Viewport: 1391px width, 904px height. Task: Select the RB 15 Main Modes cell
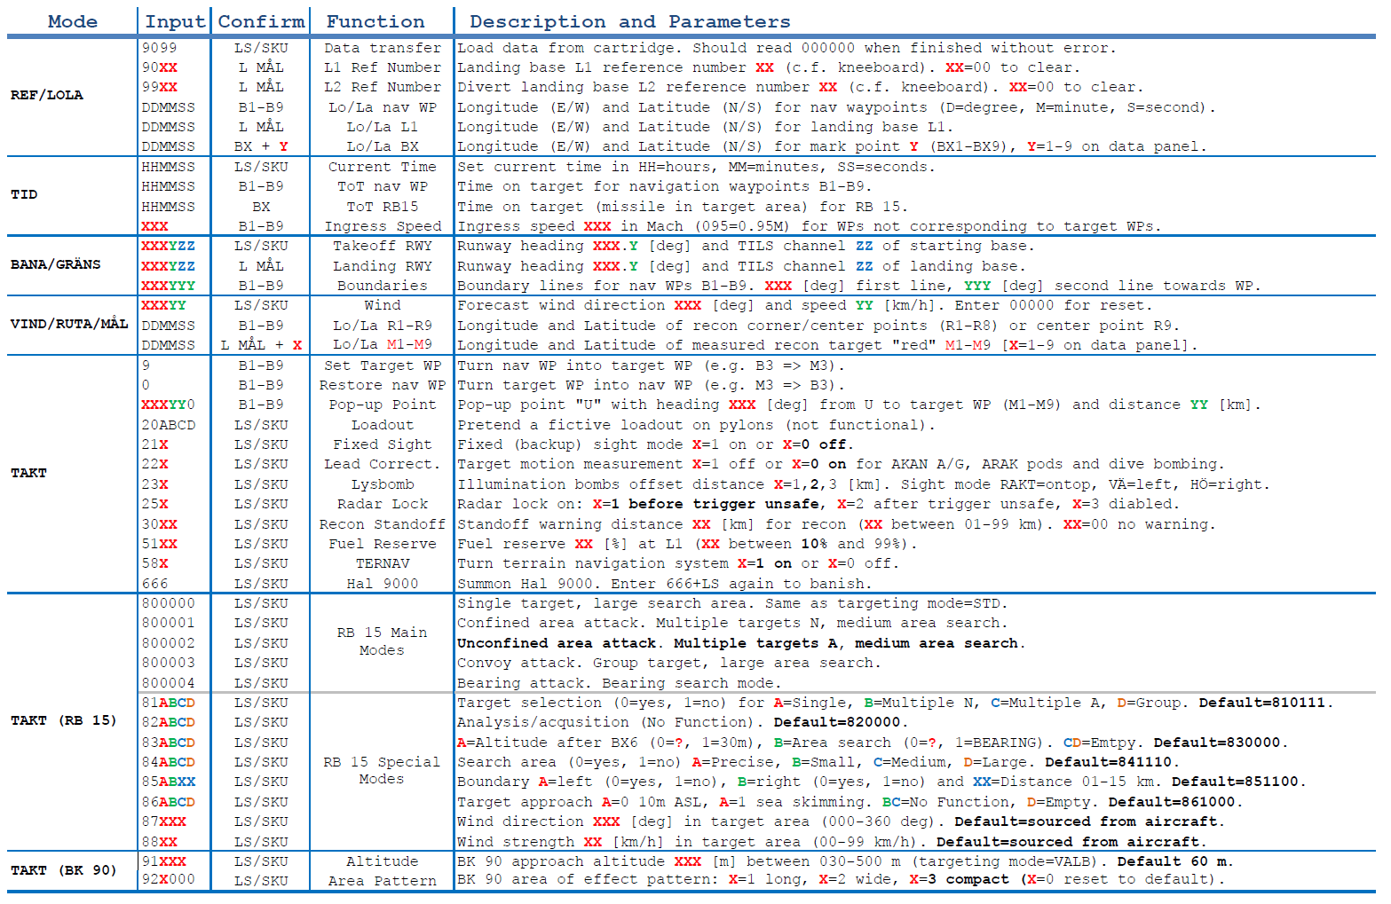[x=382, y=641]
